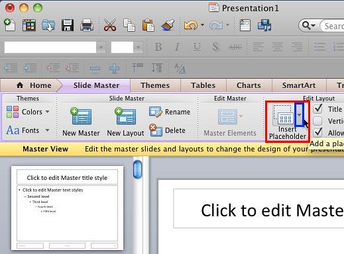Image resolution: width=344 pixels, height=254 pixels.
Task: Click the Open file folder icon
Action: [48, 25]
